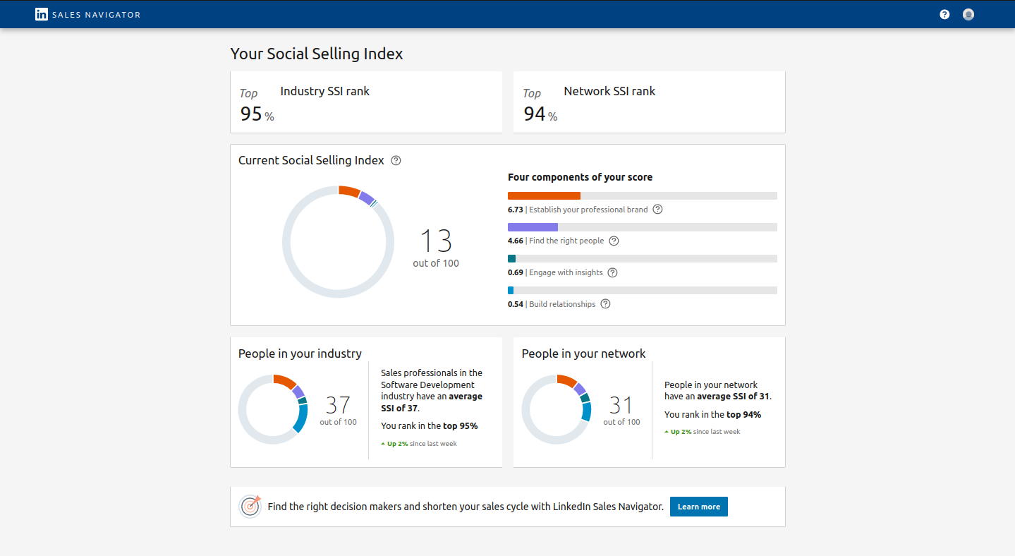
Task: Click the Find the right decision makers banner text
Action: [x=466, y=507]
